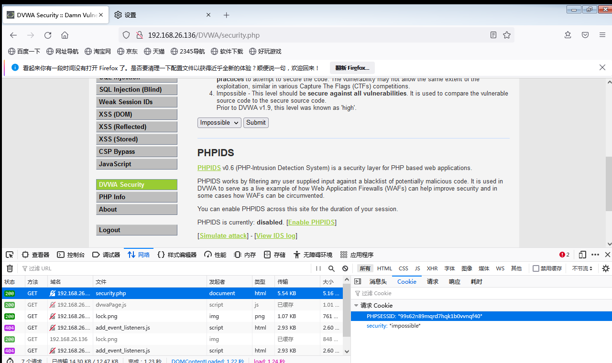Open the CSP Bypass sidebar page
Screen dimensions: 612x363
137,151
